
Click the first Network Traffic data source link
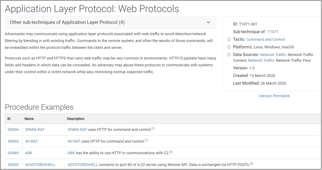click(273, 55)
